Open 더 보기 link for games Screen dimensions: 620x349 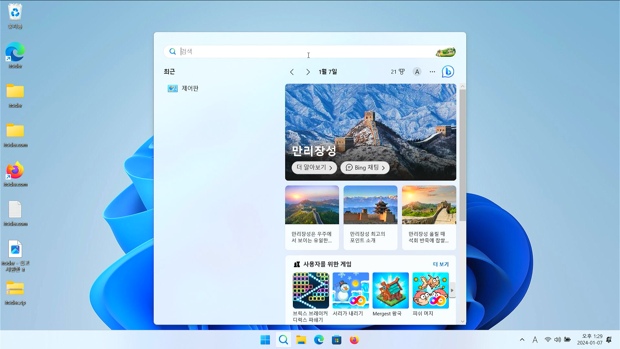440,264
